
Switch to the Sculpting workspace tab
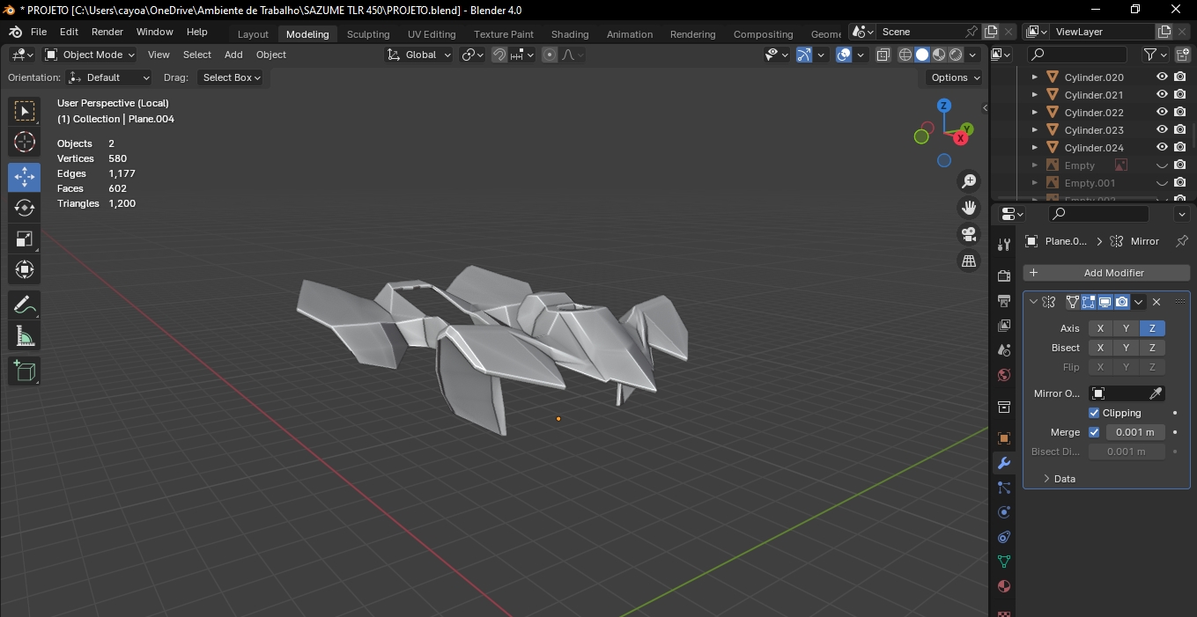[x=368, y=34]
